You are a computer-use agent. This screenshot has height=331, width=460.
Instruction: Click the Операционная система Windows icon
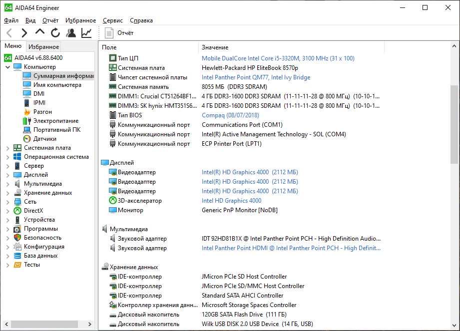point(17,157)
